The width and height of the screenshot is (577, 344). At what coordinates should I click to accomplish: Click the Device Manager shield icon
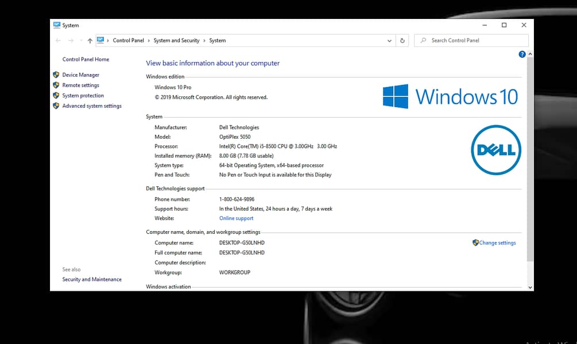(x=56, y=75)
